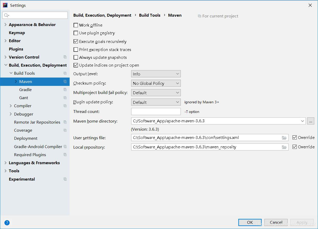Open Maven home directory dropdown arrow
318x229 pixels.
tap(302, 121)
